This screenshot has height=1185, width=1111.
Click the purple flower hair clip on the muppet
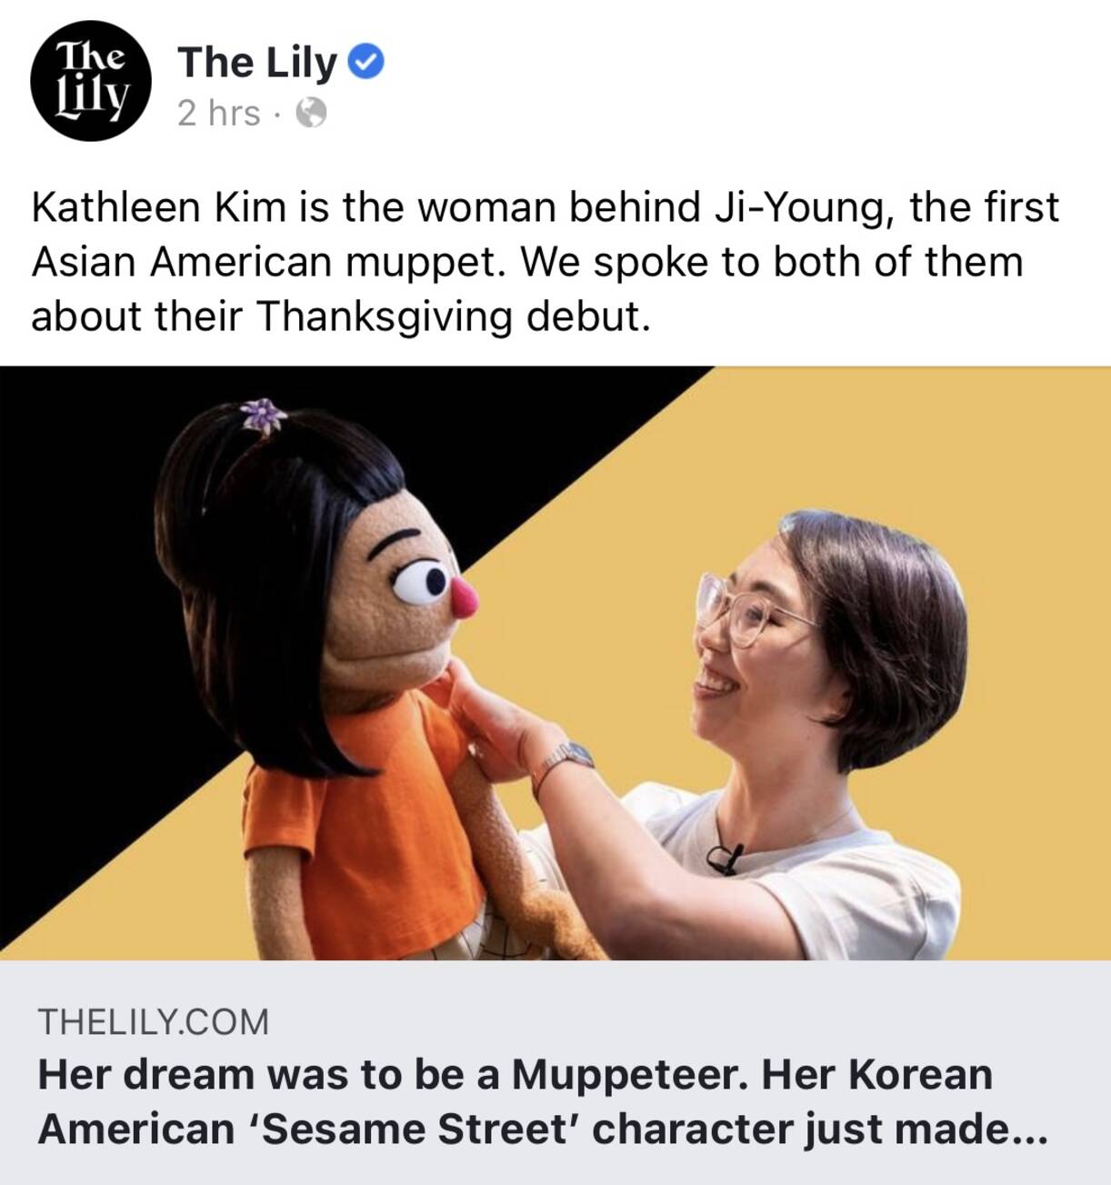[x=264, y=415]
